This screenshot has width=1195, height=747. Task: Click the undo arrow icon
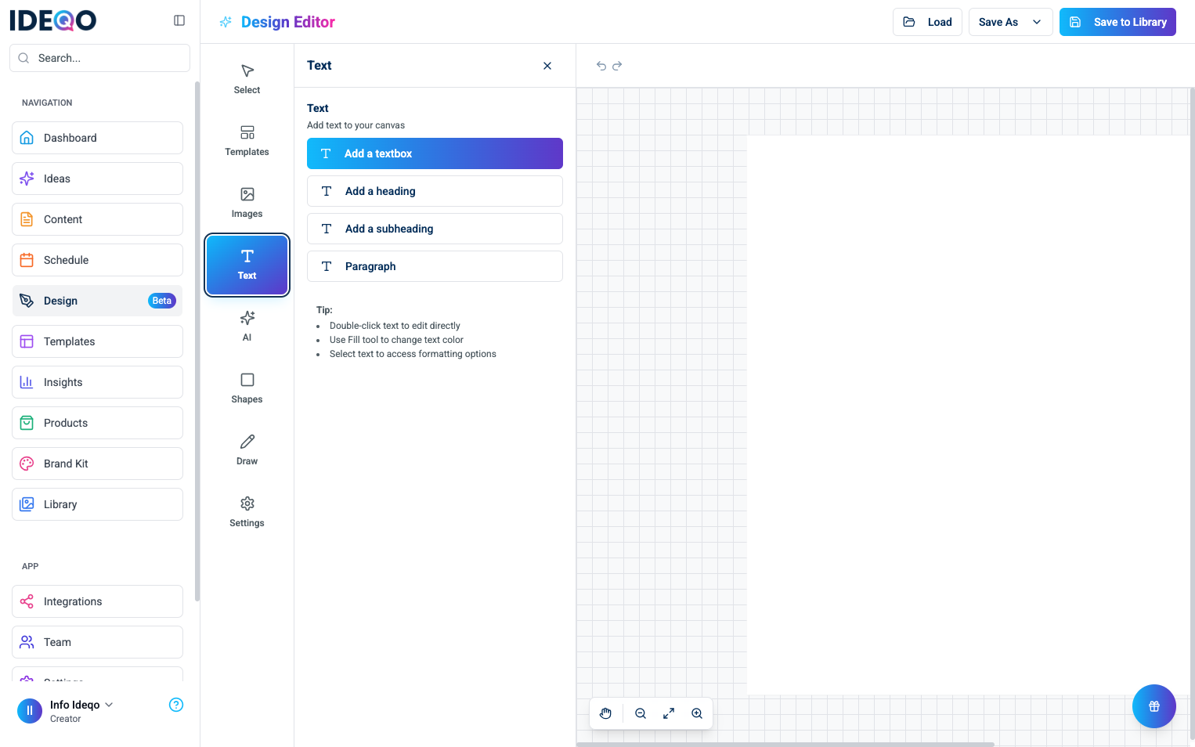[601, 66]
